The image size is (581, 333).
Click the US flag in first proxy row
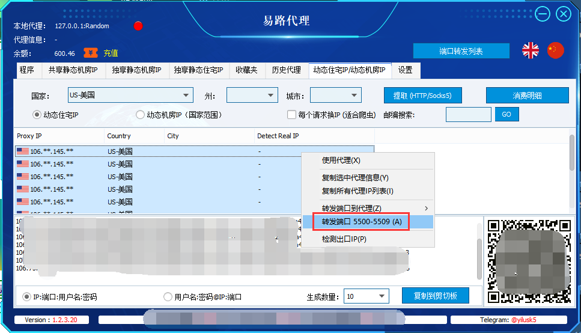tap(23, 151)
